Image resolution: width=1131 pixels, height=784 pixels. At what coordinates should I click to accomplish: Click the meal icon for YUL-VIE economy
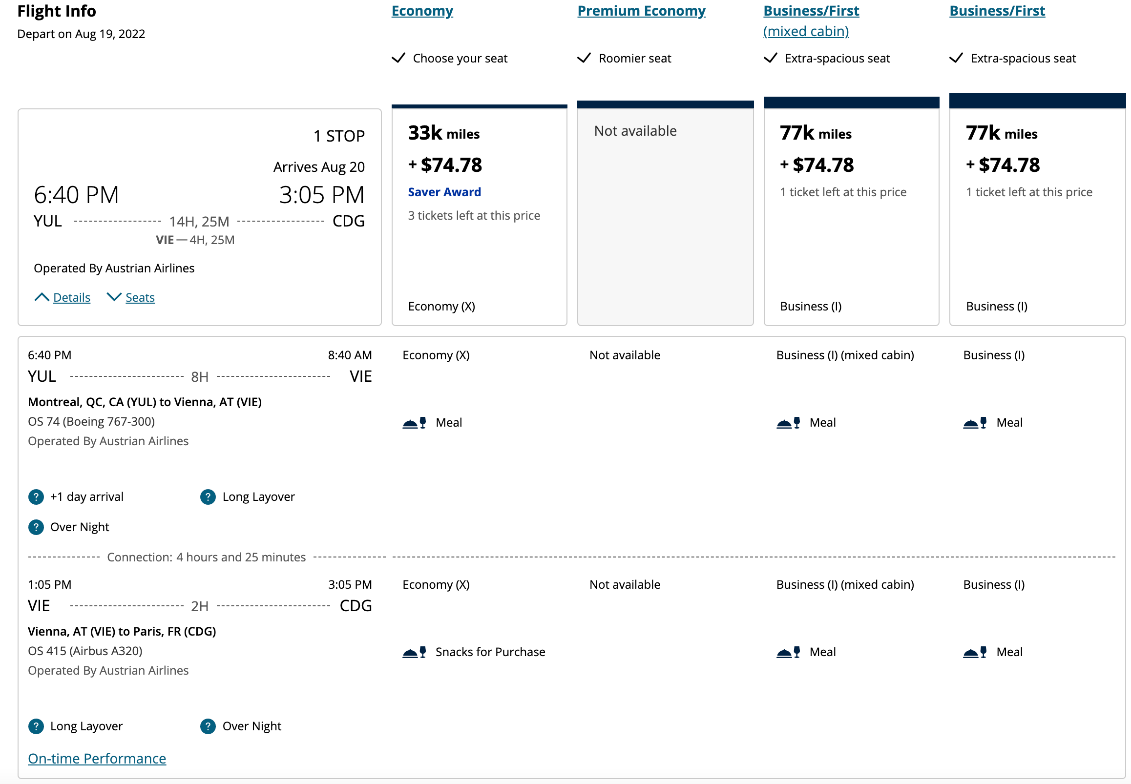coord(413,422)
